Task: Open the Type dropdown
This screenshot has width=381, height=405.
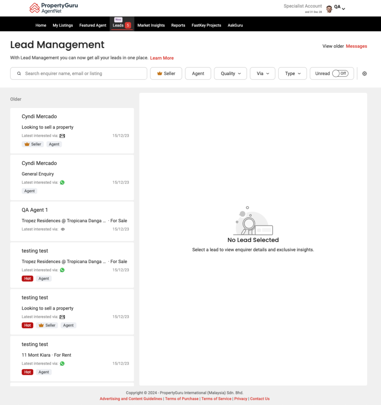Action: coord(292,73)
